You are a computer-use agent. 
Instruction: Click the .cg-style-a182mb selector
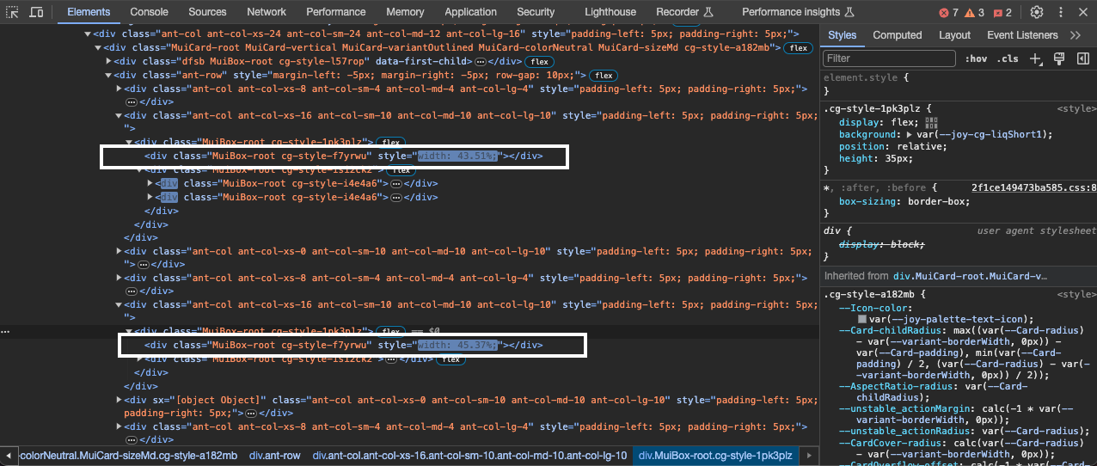pyautogui.click(x=871, y=294)
